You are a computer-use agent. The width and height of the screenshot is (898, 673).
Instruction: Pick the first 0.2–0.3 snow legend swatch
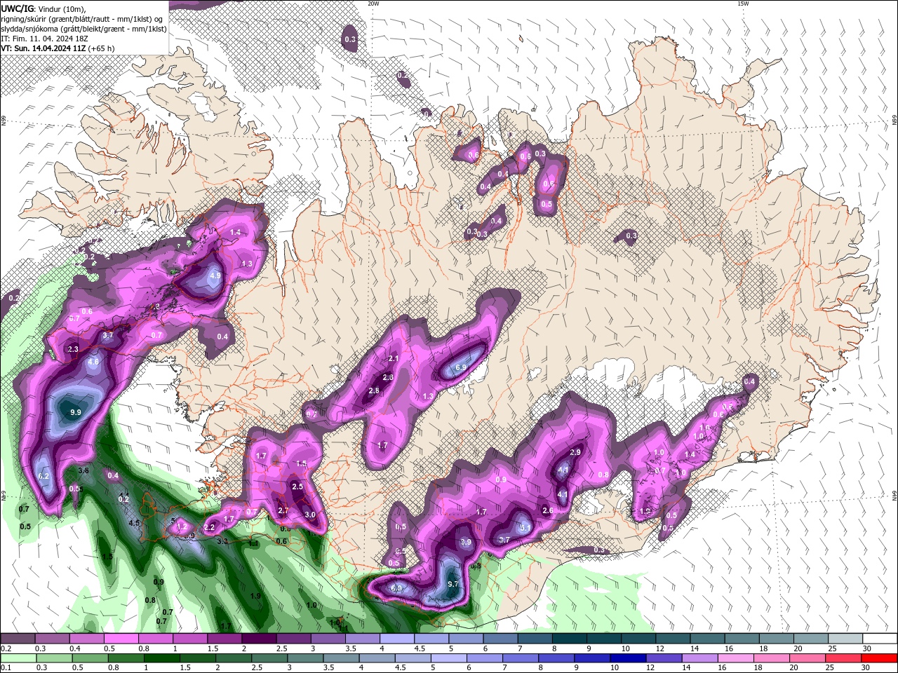click(x=18, y=639)
